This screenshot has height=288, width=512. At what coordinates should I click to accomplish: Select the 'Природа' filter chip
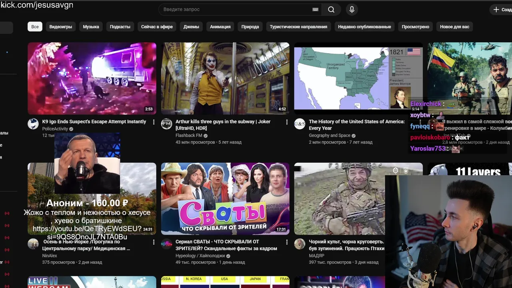tap(250, 27)
